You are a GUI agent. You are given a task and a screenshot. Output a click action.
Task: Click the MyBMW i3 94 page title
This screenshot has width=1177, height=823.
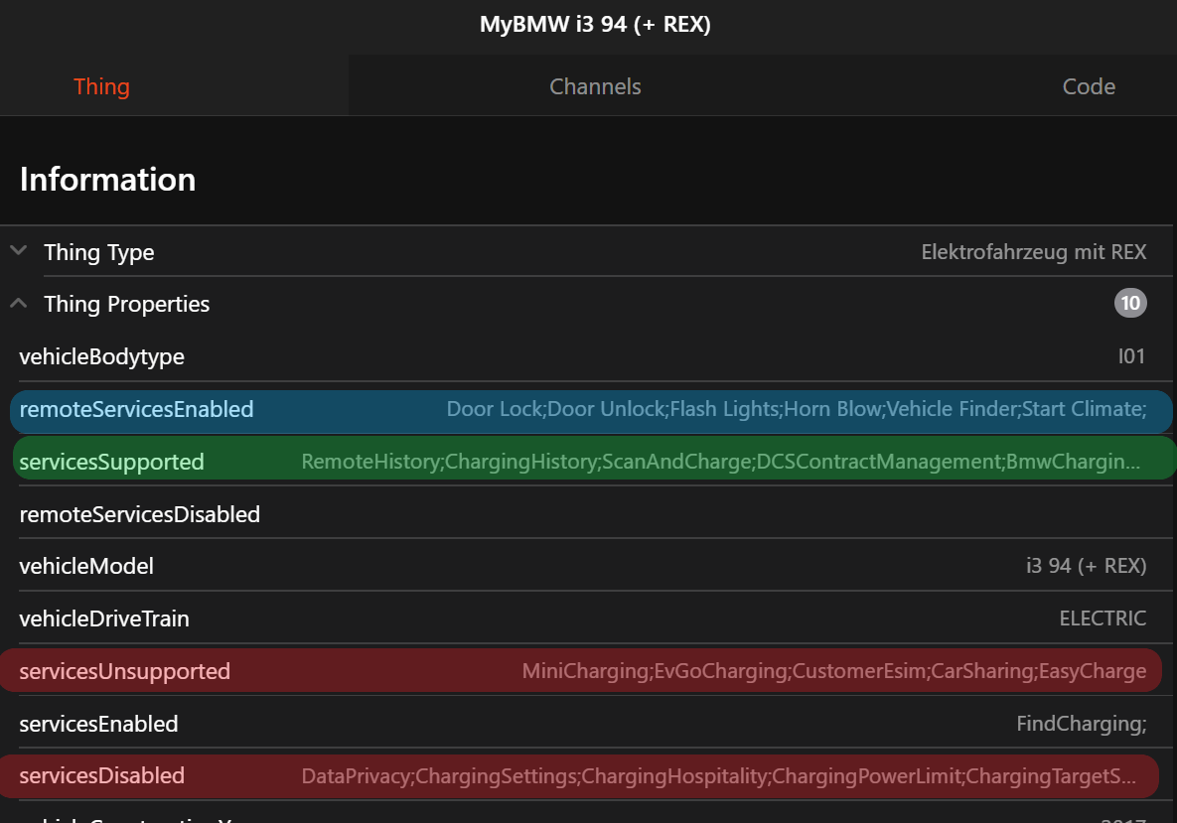pyautogui.click(x=595, y=25)
